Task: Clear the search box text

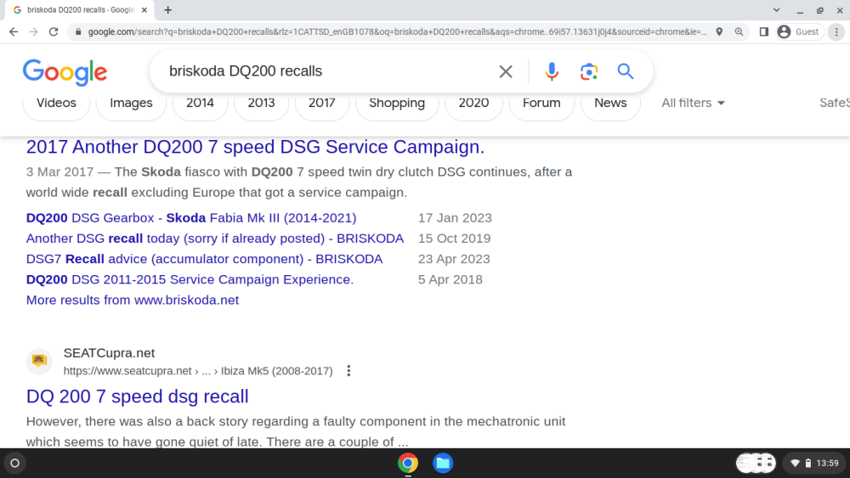Action: [x=505, y=71]
